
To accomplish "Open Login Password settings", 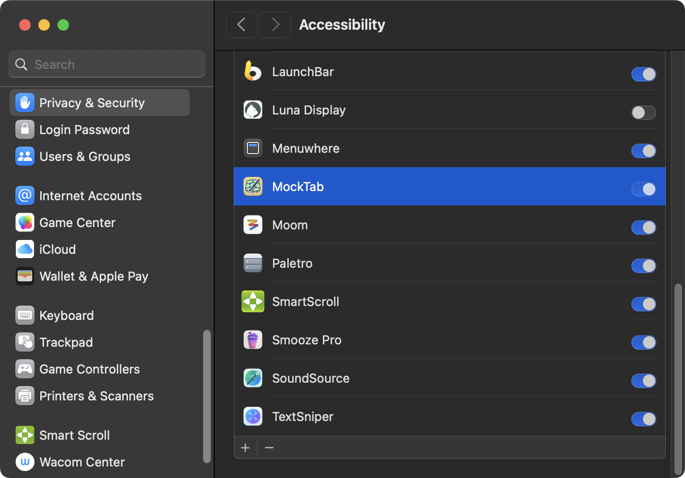I will [x=100, y=129].
